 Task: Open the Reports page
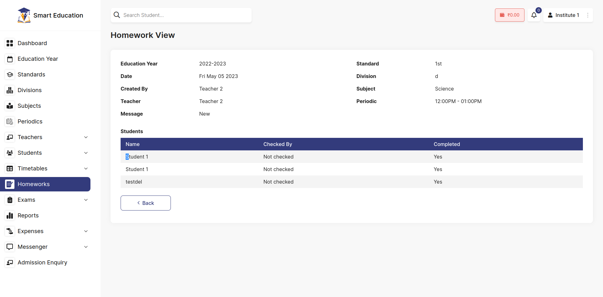click(x=45, y=216)
